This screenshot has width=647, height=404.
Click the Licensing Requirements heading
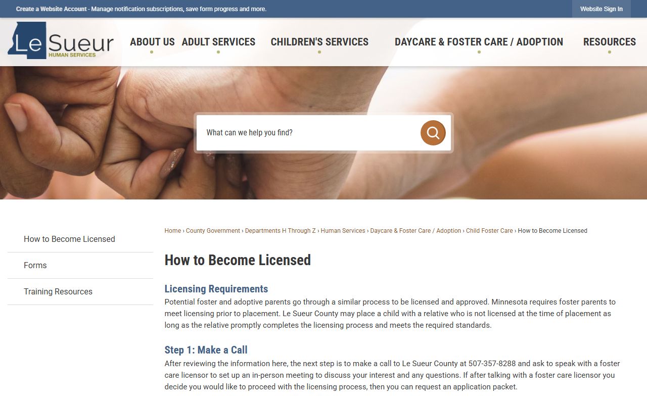216,289
